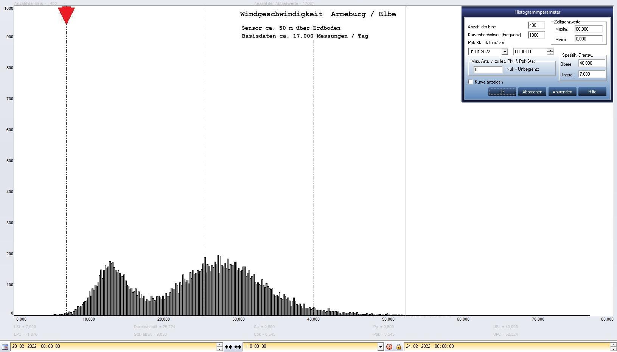This screenshot has width=617, height=352.
Task: Expand the time span dropdown showing 1 0:00:00
Action: (381, 347)
